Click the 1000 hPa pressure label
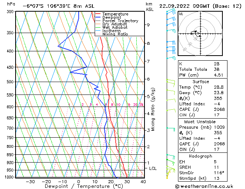245x189 pixels. pos(10,177)
